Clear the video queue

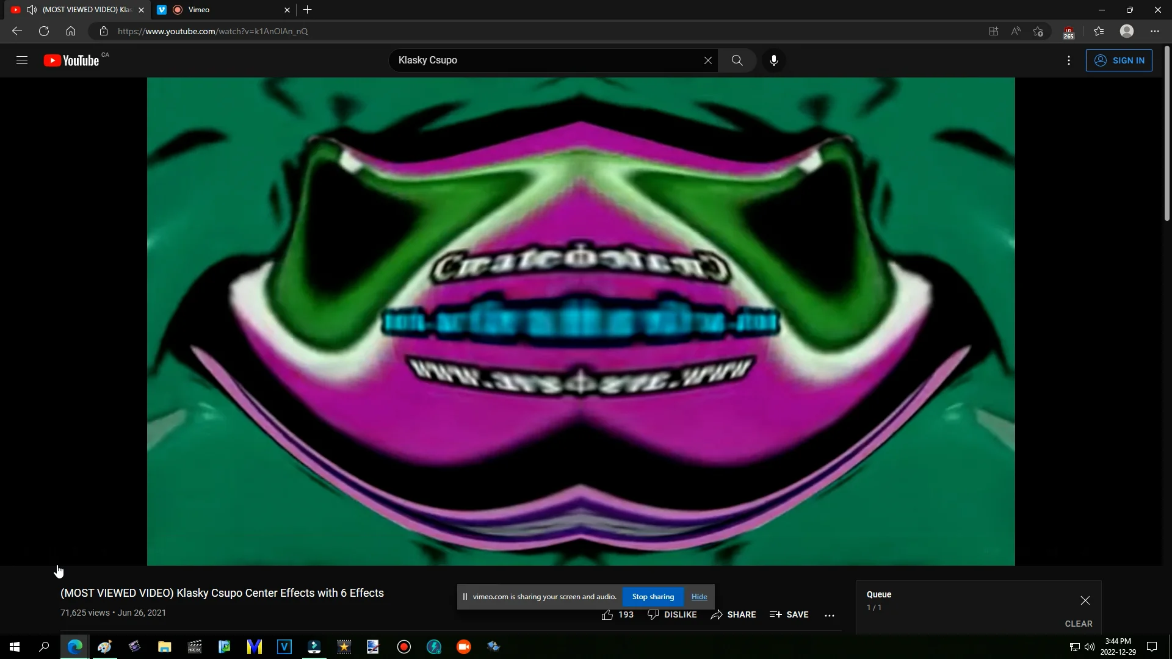[x=1079, y=624]
